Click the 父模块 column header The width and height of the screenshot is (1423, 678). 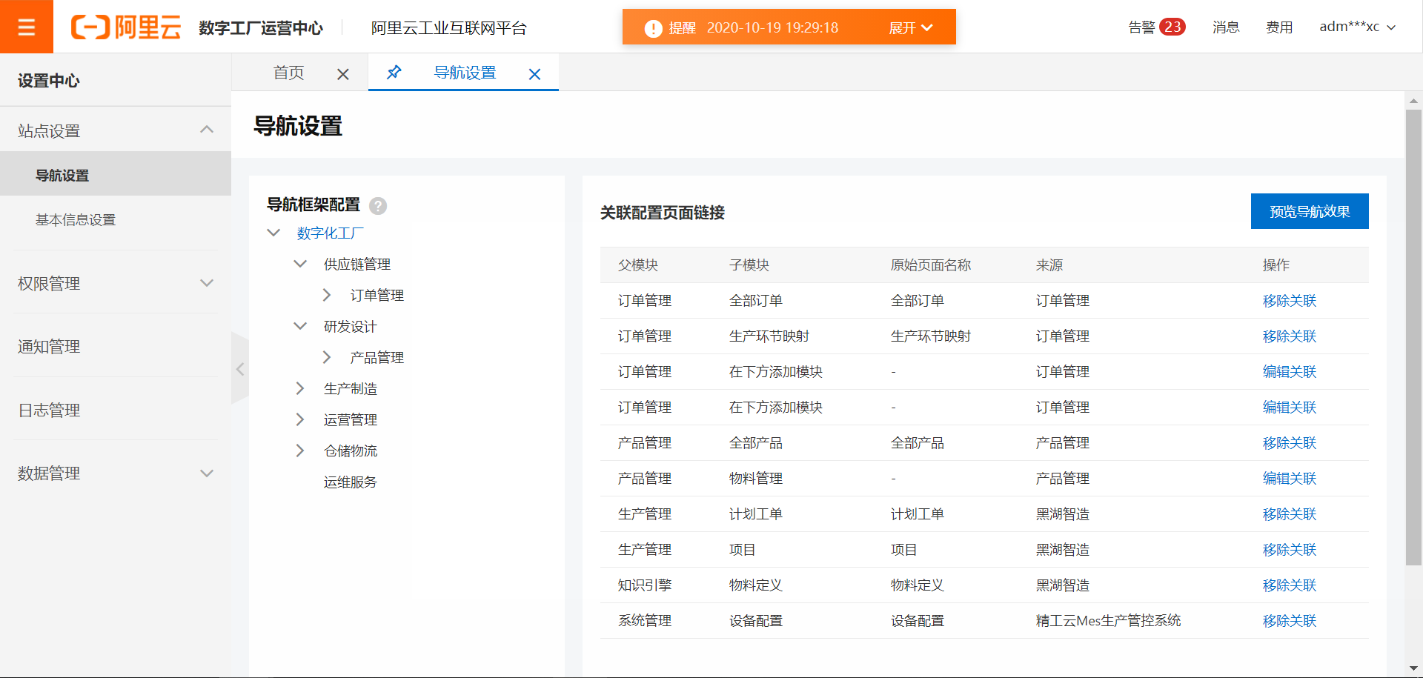pyautogui.click(x=638, y=265)
